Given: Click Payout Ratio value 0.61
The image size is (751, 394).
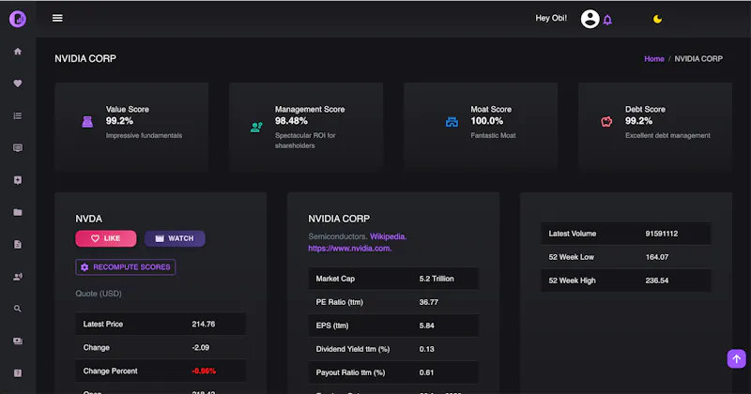Looking at the screenshot, I should (x=426, y=372).
